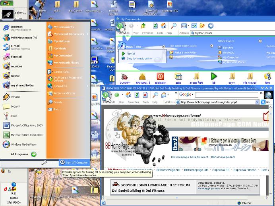Click the Make a new folder link

click(185, 52)
